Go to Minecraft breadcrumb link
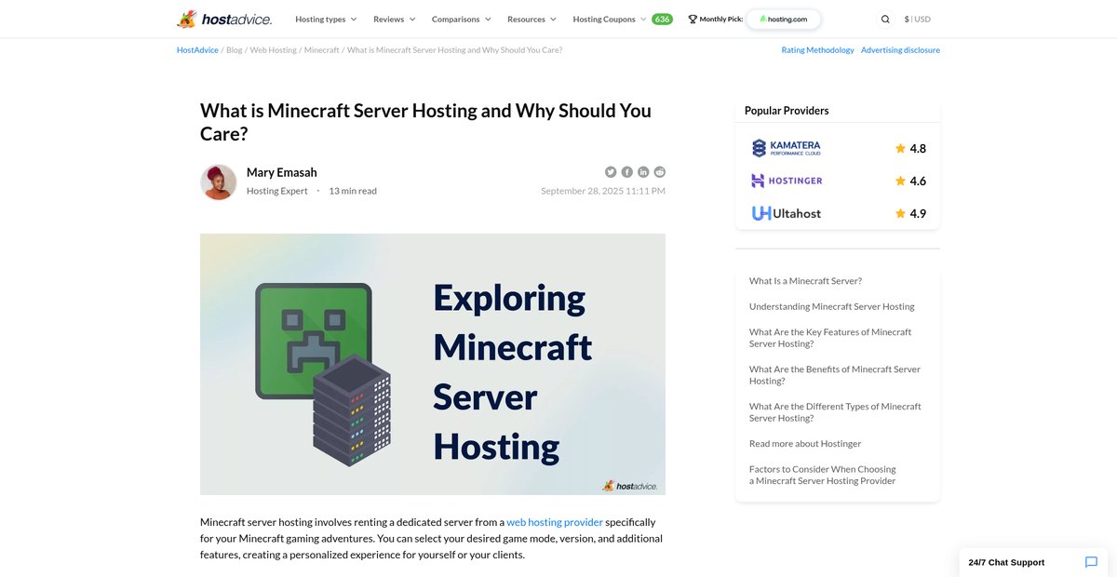The height and width of the screenshot is (577, 1117). pyautogui.click(x=321, y=50)
